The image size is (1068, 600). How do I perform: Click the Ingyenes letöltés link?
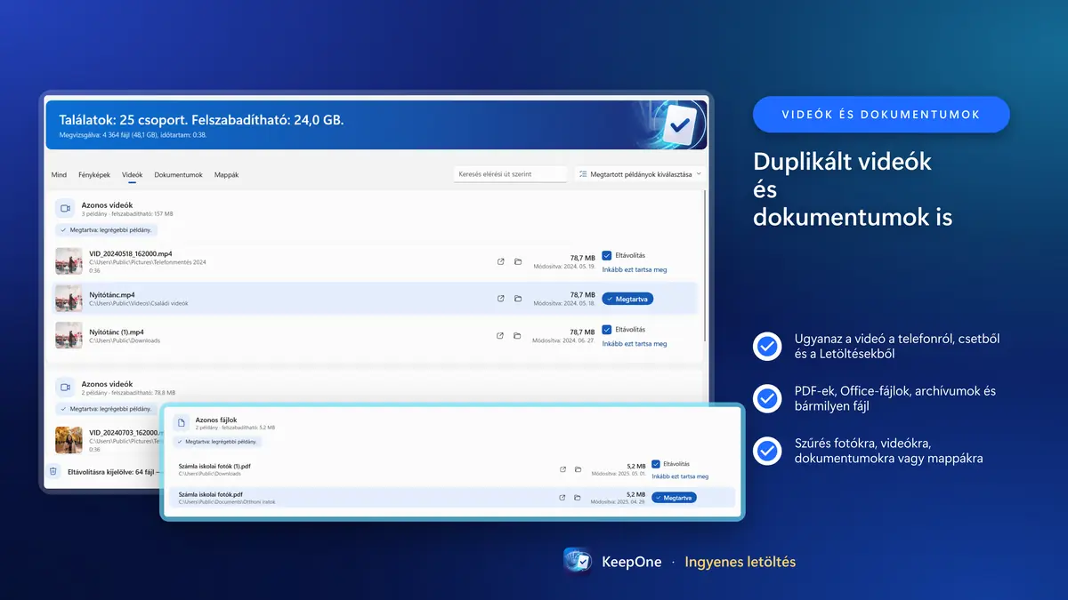click(740, 562)
